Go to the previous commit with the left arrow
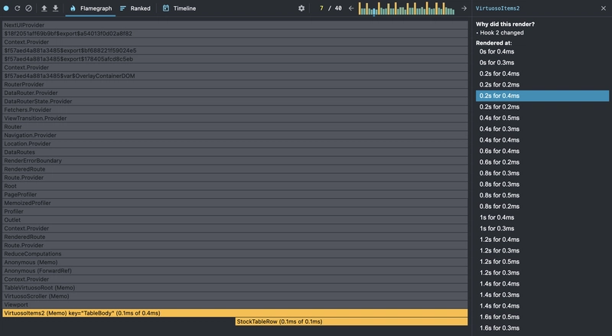This screenshot has width=612, height=336. (x=351, y=8)
